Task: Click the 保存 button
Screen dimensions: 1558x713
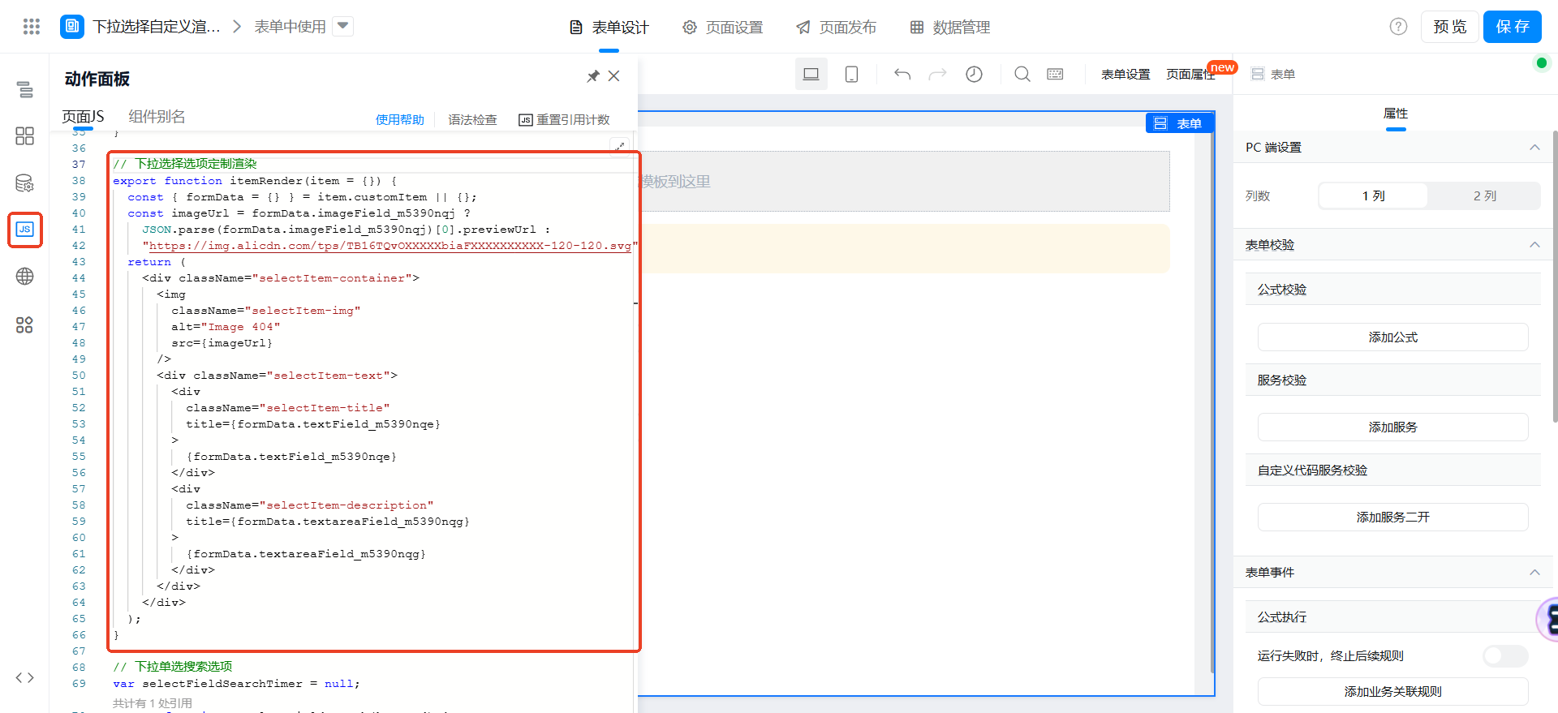Action: click(x=1513, y=27)
